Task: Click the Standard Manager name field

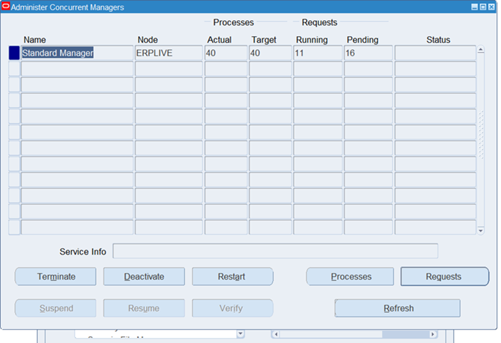Action: pos(77,53)
